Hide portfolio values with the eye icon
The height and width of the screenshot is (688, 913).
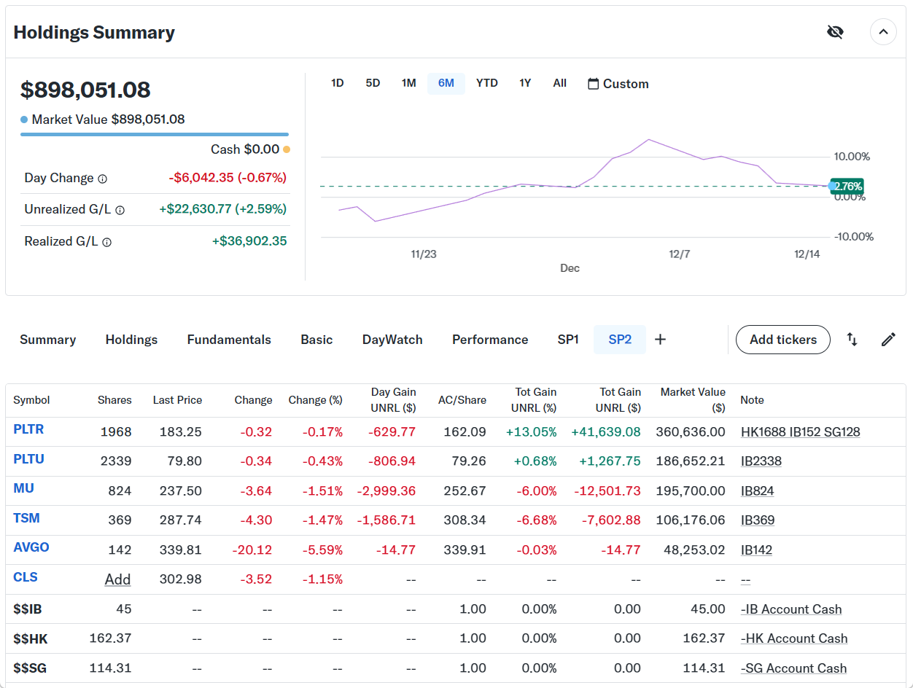835,32
